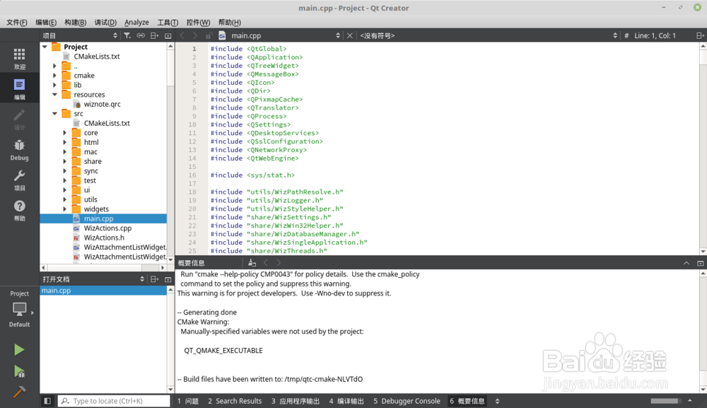Viewport: 707px width, 408px height.
Task: Split the project side panel
Action: tap(154, 35)
